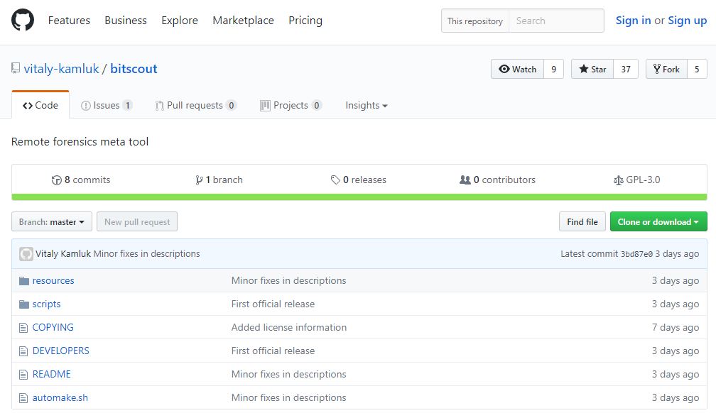Click the Sign up link
The image size is (716, 413).
coord(688,21)
